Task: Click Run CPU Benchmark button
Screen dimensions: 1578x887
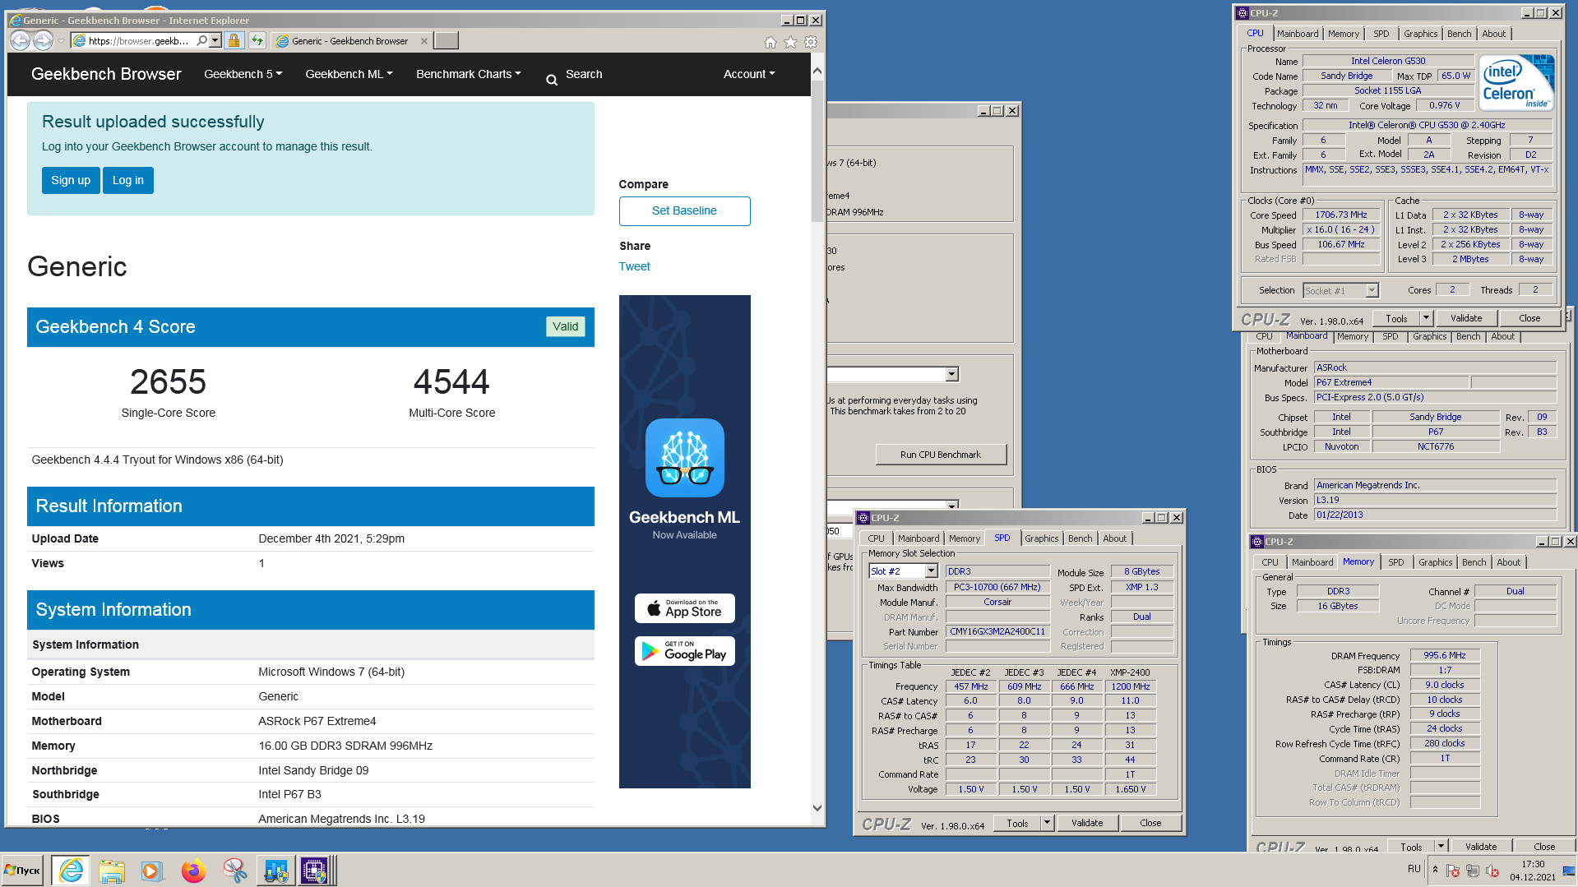Action: tap(941, 455)
